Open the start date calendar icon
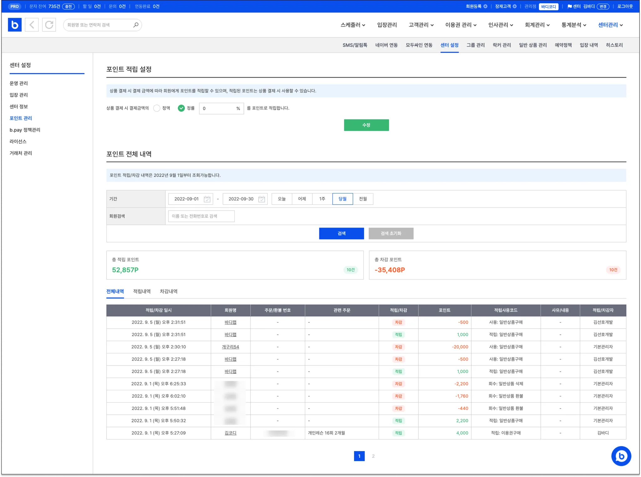 coord(207,199)
